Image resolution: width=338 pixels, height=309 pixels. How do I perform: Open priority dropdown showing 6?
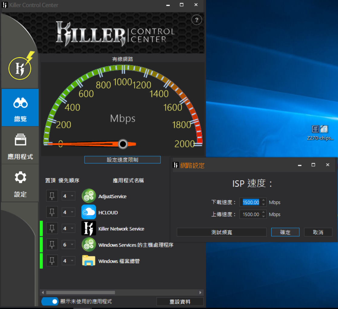[x=69, y=245]
